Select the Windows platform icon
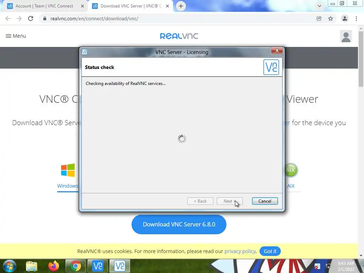This screenshot has width=364, height=273. (68, 170)
